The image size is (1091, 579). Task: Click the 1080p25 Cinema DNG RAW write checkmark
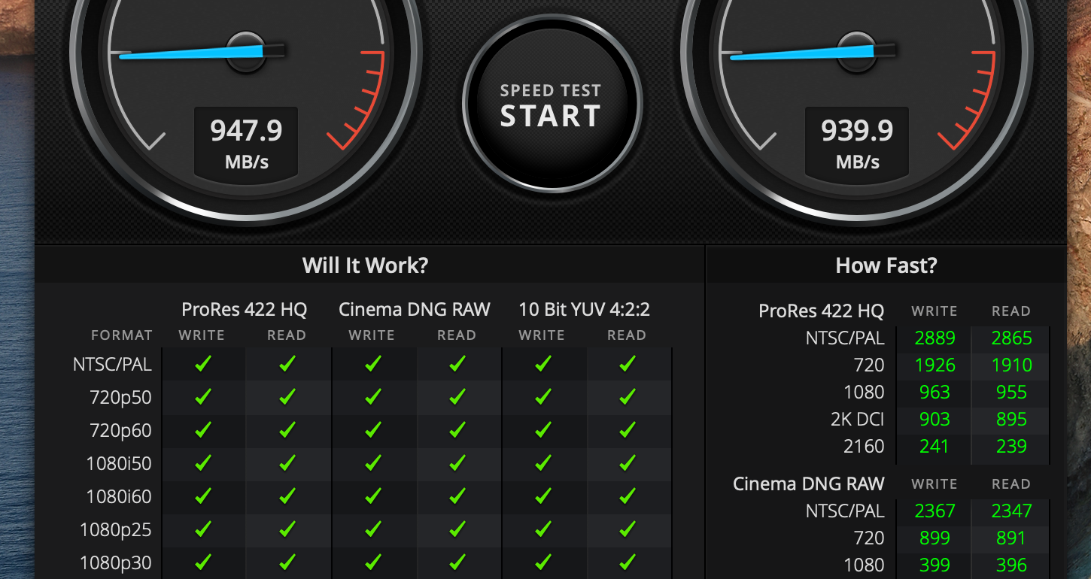pyautogui.click(x=372, y=530)
